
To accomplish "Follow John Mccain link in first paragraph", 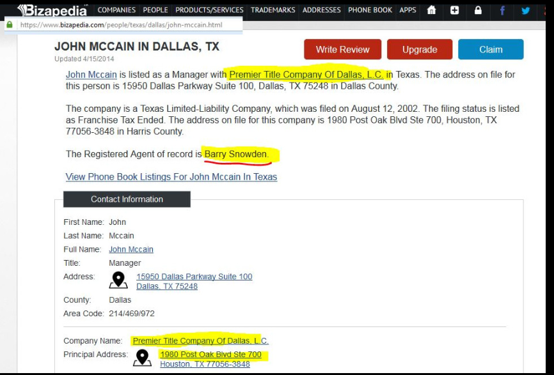I will pyautogui.click(x=91, y=75).
